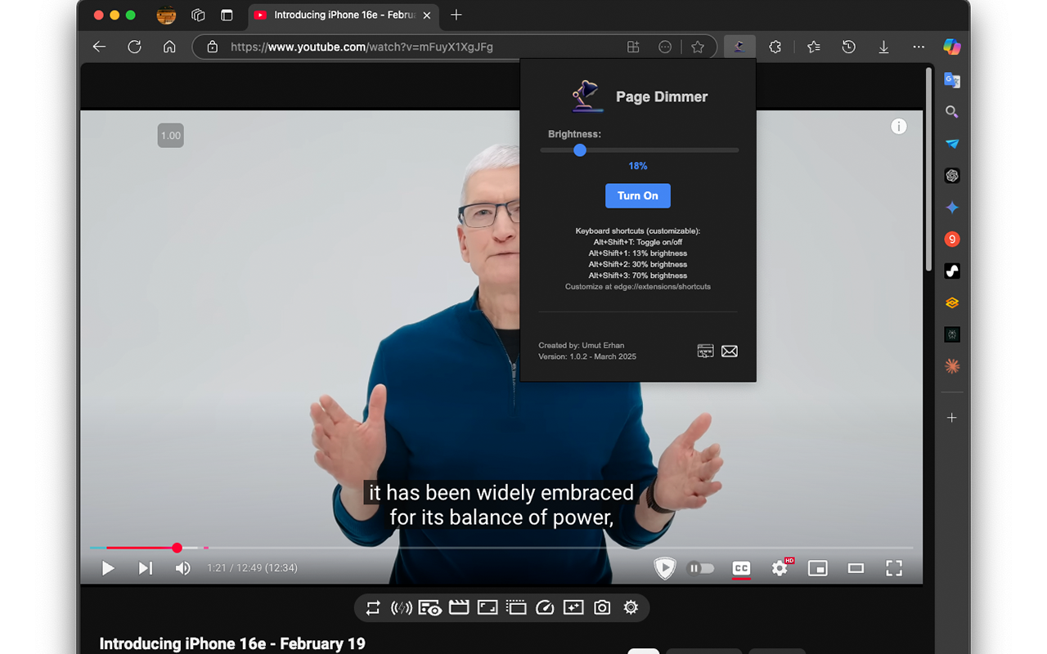Toggle theater mode button
This screenshot has height=654, width=1047.
856,567
